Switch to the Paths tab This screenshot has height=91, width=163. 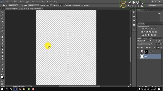(x=151, y=38)
